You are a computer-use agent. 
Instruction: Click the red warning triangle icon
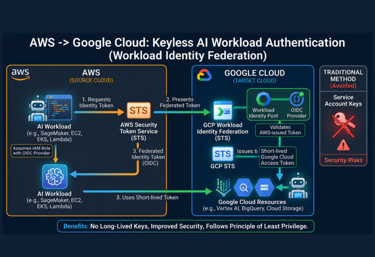343,145
